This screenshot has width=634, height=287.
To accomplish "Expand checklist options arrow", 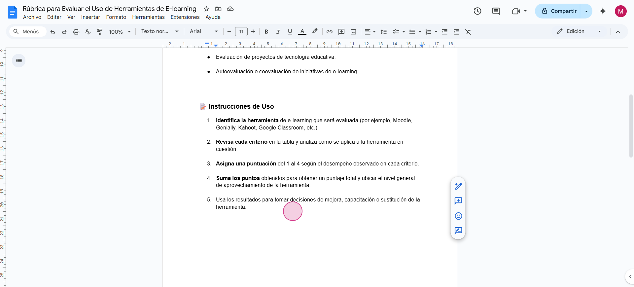I will coord(404,32).
